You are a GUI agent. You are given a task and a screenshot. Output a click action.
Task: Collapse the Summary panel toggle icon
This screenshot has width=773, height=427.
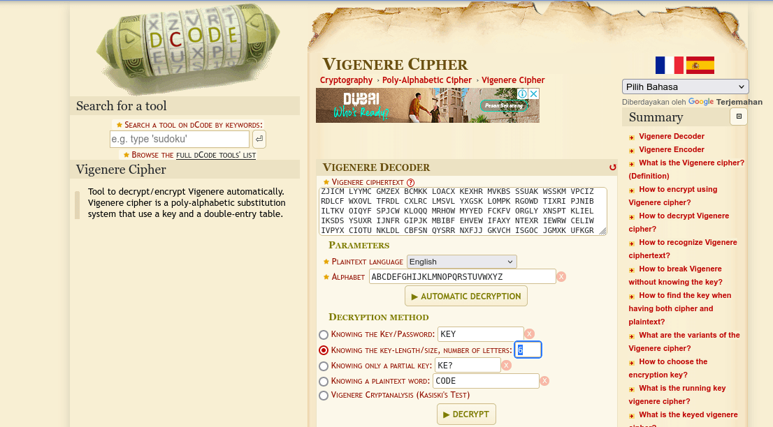point(738,117)
